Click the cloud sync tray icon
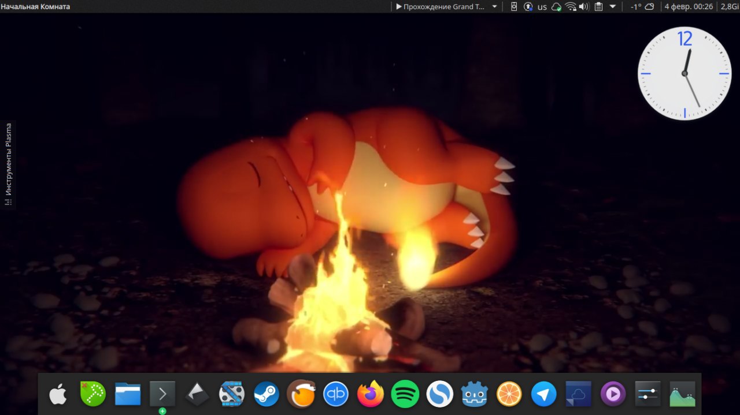Screen dimensions: 740x415 point(556,7)
